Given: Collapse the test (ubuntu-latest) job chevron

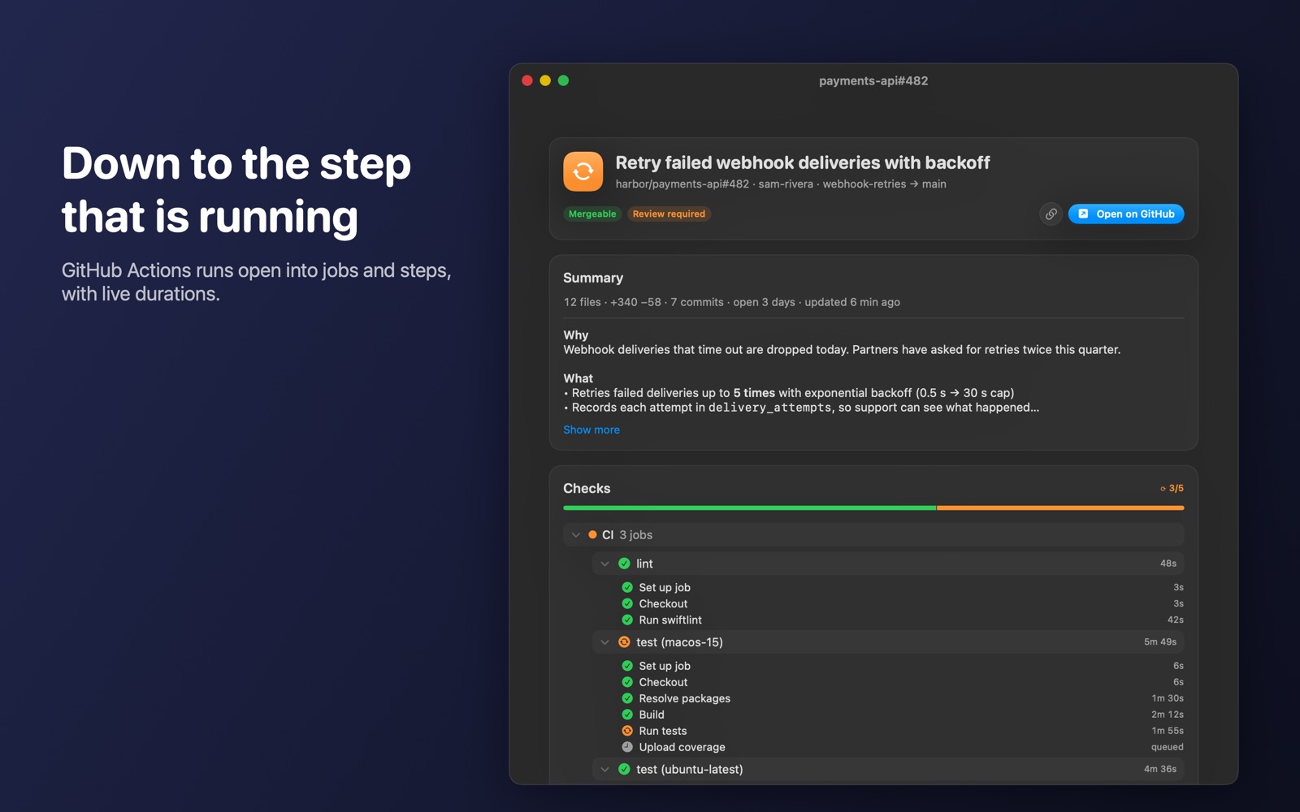Looking at the screenshot, I should (x=604, y=769).
